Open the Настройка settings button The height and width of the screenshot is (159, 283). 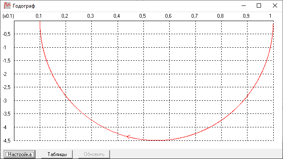pyautogui.click(x=20, y=154)
